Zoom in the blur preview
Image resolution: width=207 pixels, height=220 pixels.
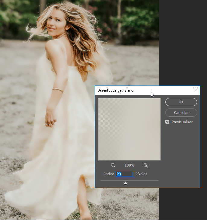click(146, 165)
